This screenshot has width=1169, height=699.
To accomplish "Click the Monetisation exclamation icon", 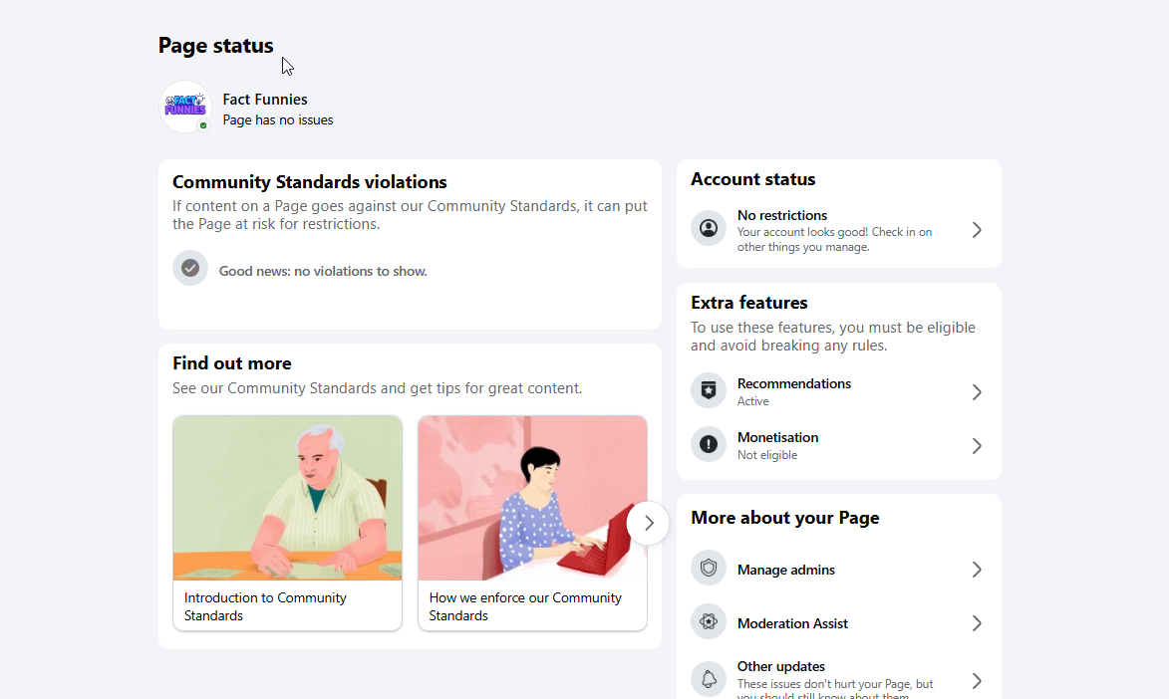I will [x=709, y=444].
